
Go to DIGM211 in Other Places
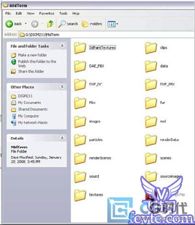tap(25, 96)
